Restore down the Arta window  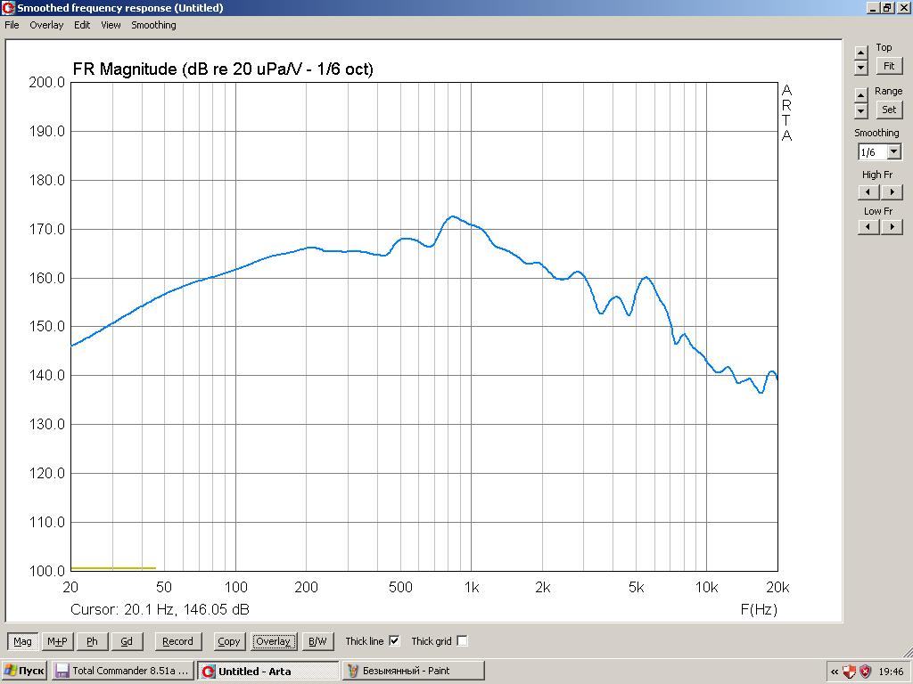886,8
